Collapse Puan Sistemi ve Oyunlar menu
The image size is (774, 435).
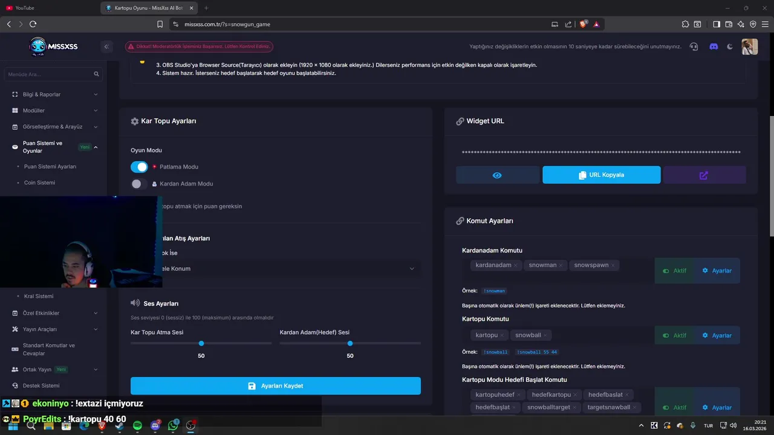(x=56, y=147)
